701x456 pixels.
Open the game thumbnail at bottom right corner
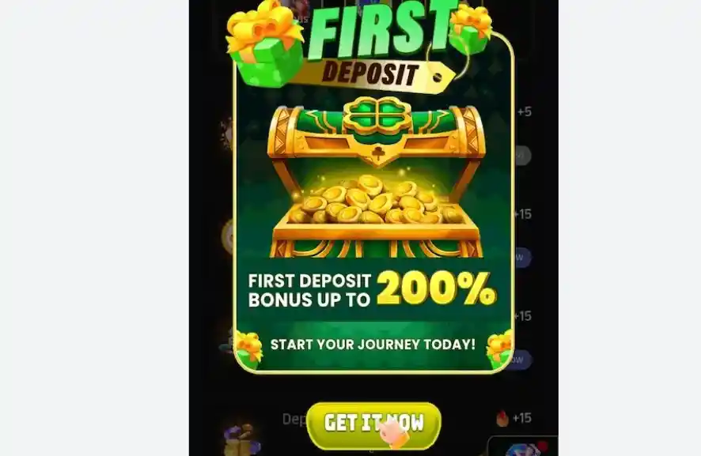(523, 447)
